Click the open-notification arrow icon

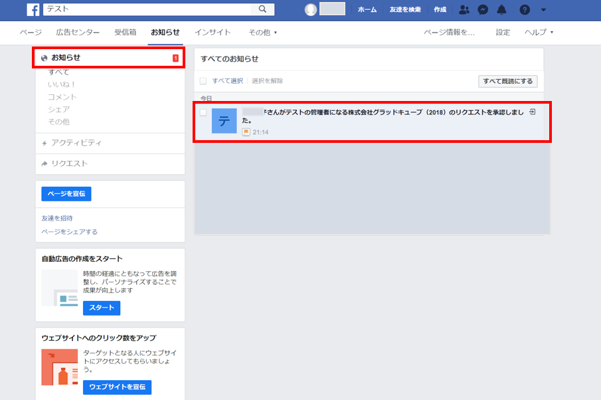[x=533, y=112]
